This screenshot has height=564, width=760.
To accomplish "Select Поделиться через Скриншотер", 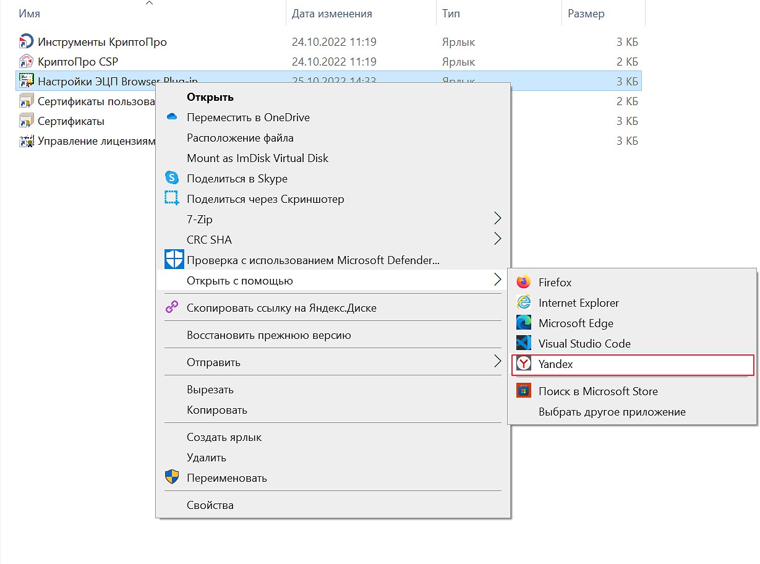I will [x=333, y=199].
